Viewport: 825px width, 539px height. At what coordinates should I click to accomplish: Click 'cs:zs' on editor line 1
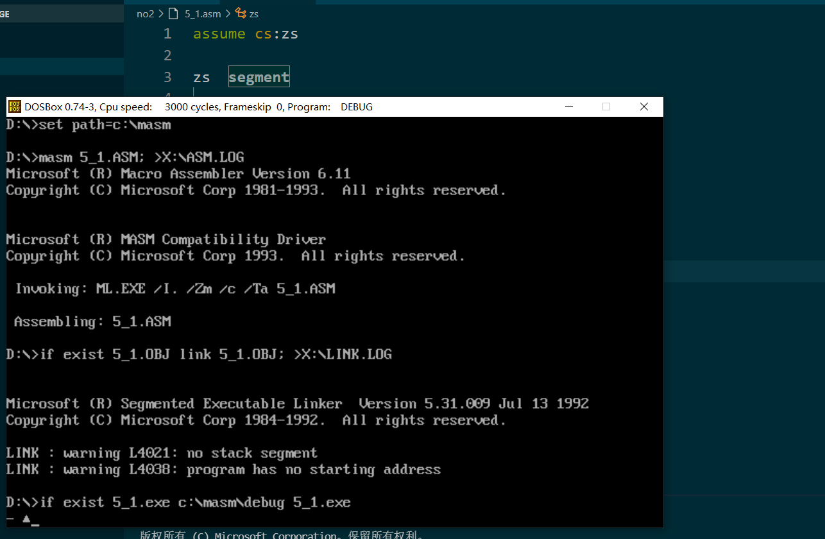[x=276, y=33]
